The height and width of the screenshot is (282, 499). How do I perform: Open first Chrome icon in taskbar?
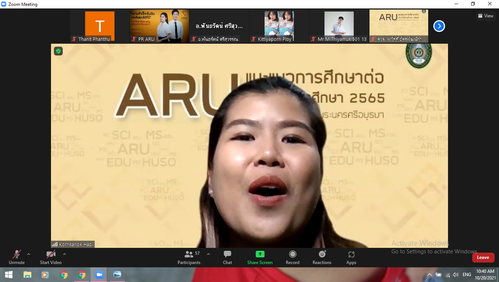[63, 275]
